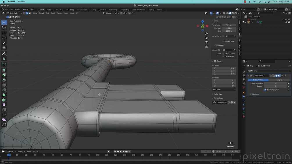Open the Mesh menu

coord(53,13)
